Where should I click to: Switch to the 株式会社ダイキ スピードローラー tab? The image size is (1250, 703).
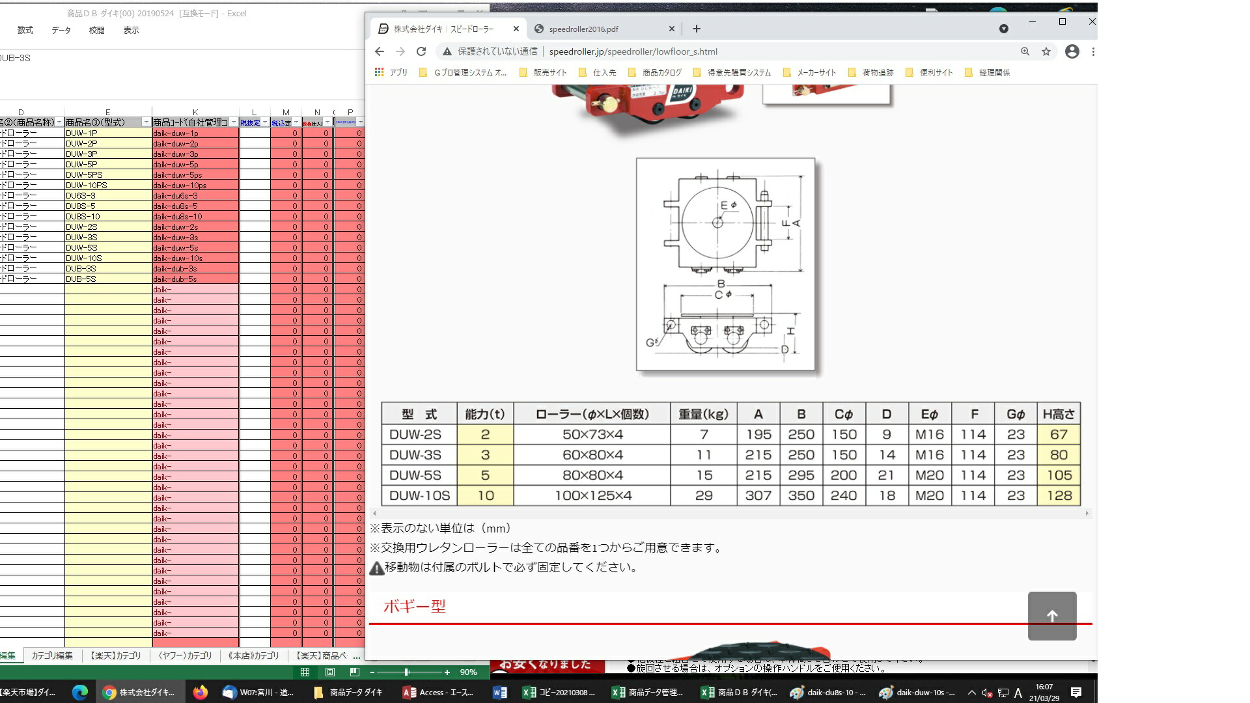tap(448, 29)
